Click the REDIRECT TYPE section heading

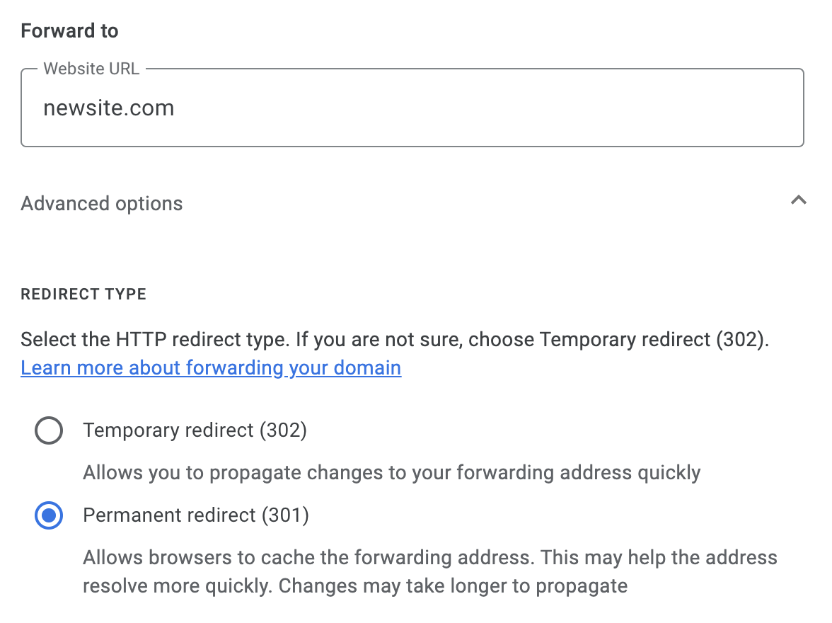pos(83,294)
